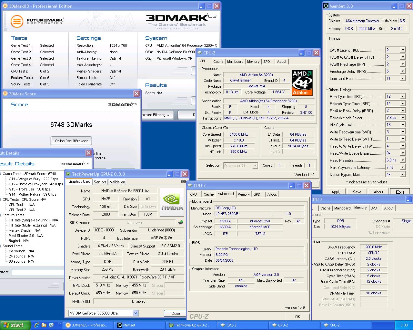Image resolution: width=413 pixels, height=330 pixels.
Task: Open Command Rate dropdown in MemSet
Action: click(x=403, y=78)
